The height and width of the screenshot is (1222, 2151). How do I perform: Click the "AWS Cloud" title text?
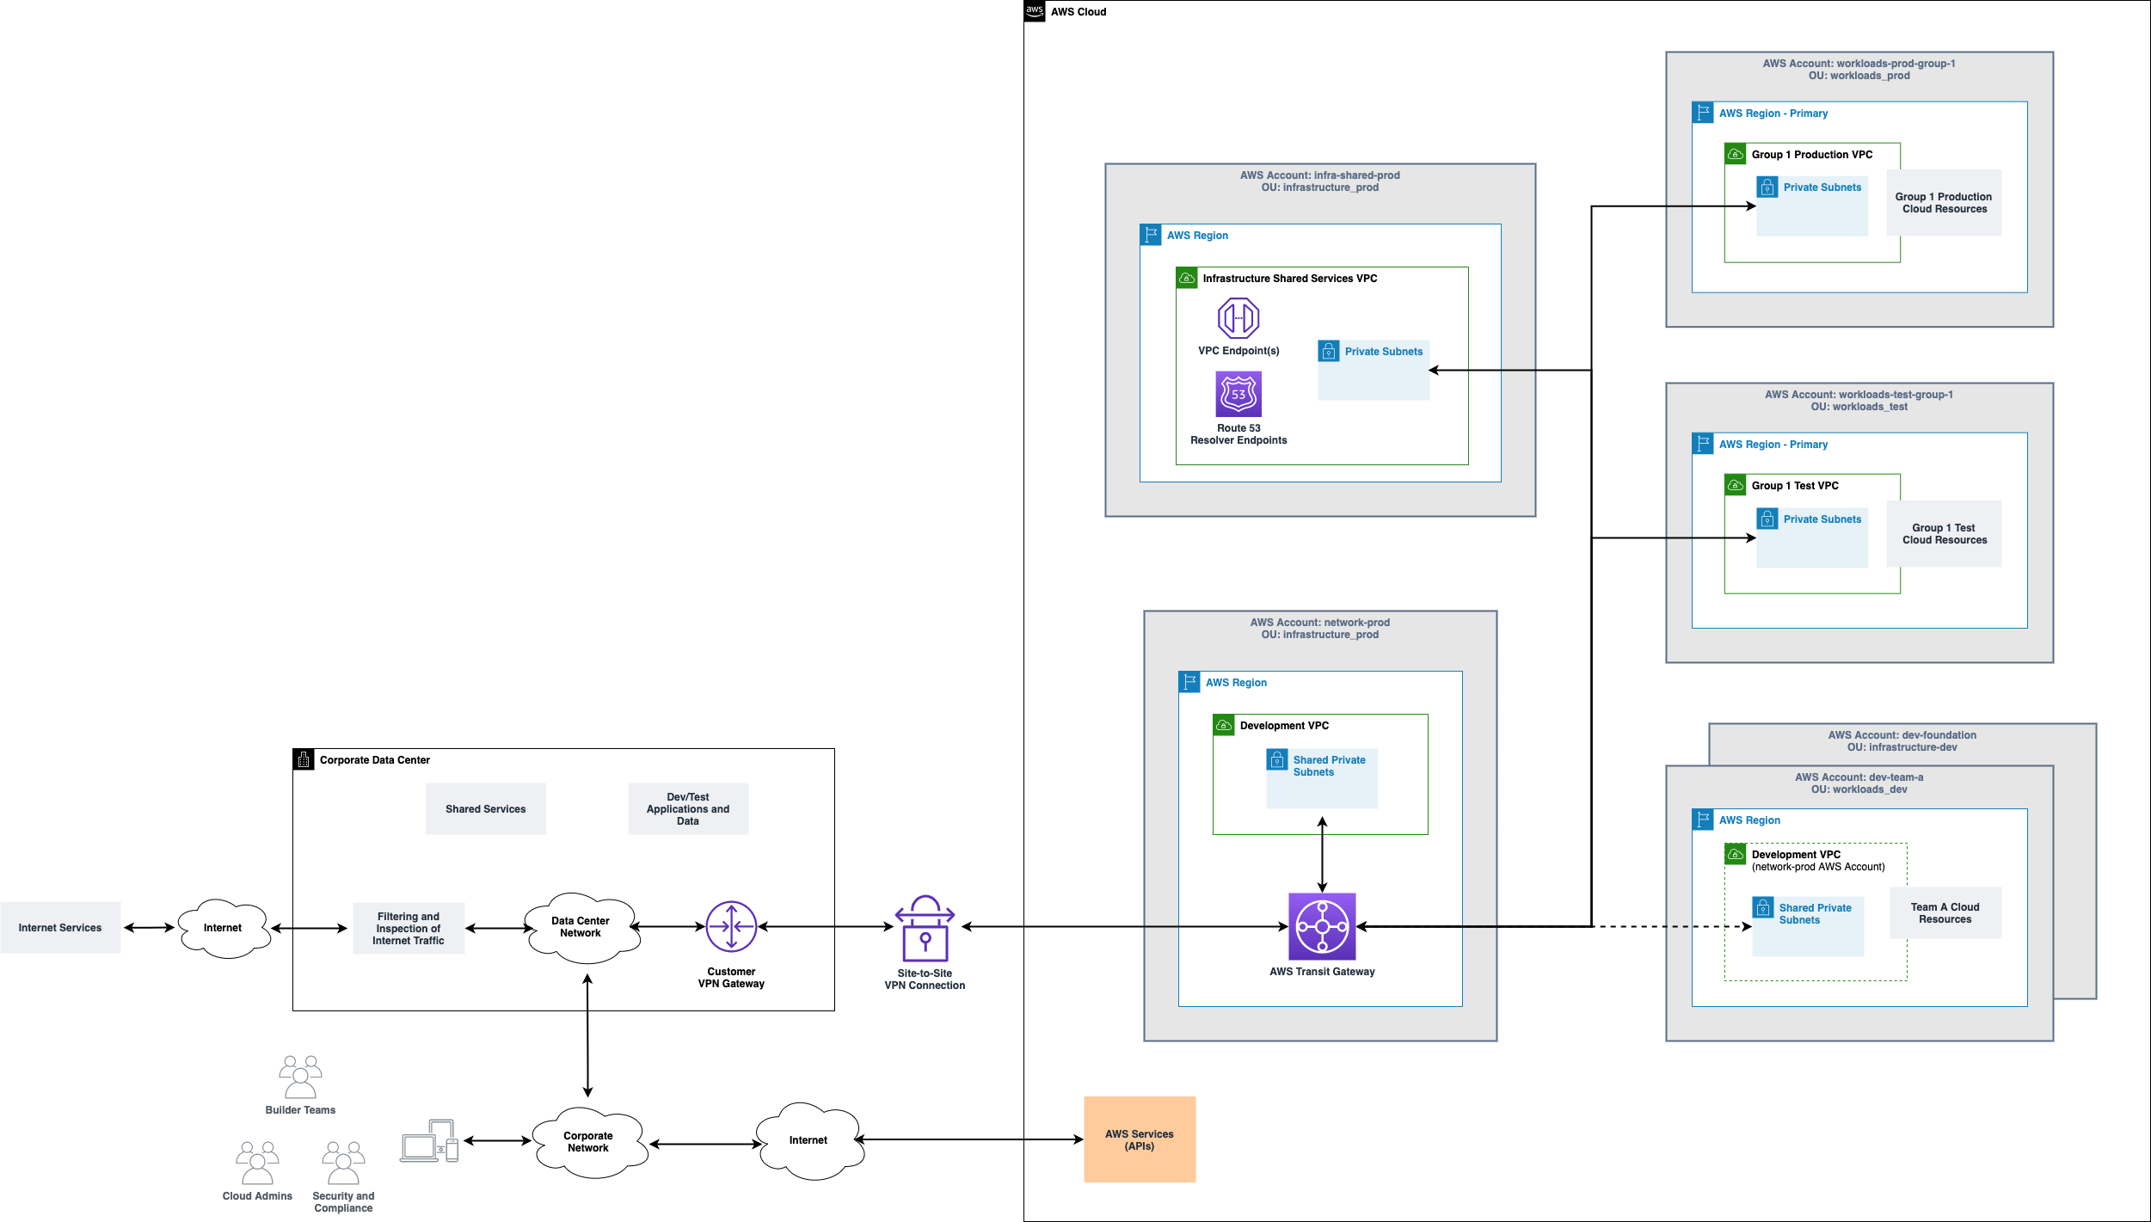coord(1079,12)
